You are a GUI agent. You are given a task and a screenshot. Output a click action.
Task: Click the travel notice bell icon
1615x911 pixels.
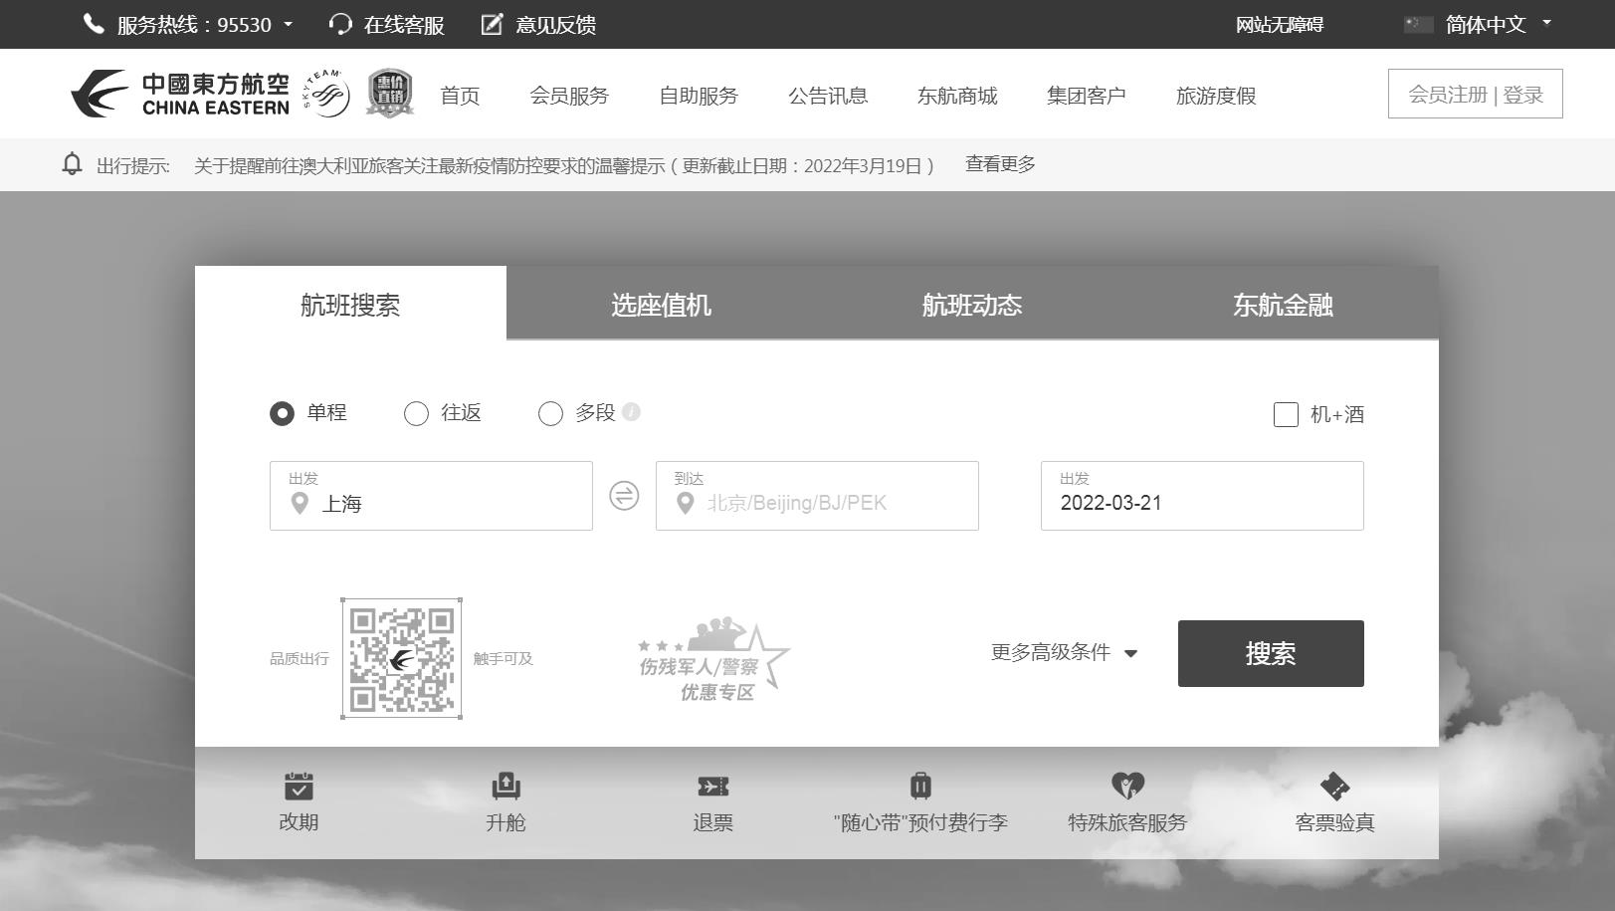pos(72,164)
